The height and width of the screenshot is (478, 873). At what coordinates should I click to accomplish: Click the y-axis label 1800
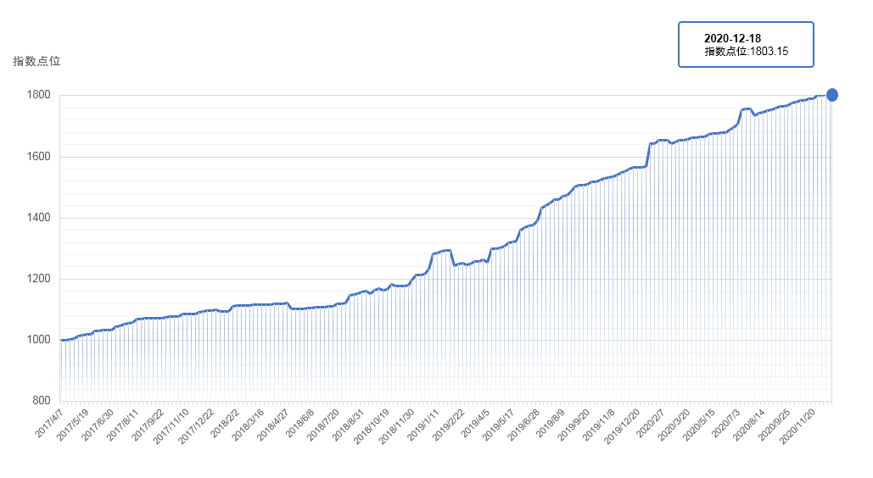[x=38, y=95]
